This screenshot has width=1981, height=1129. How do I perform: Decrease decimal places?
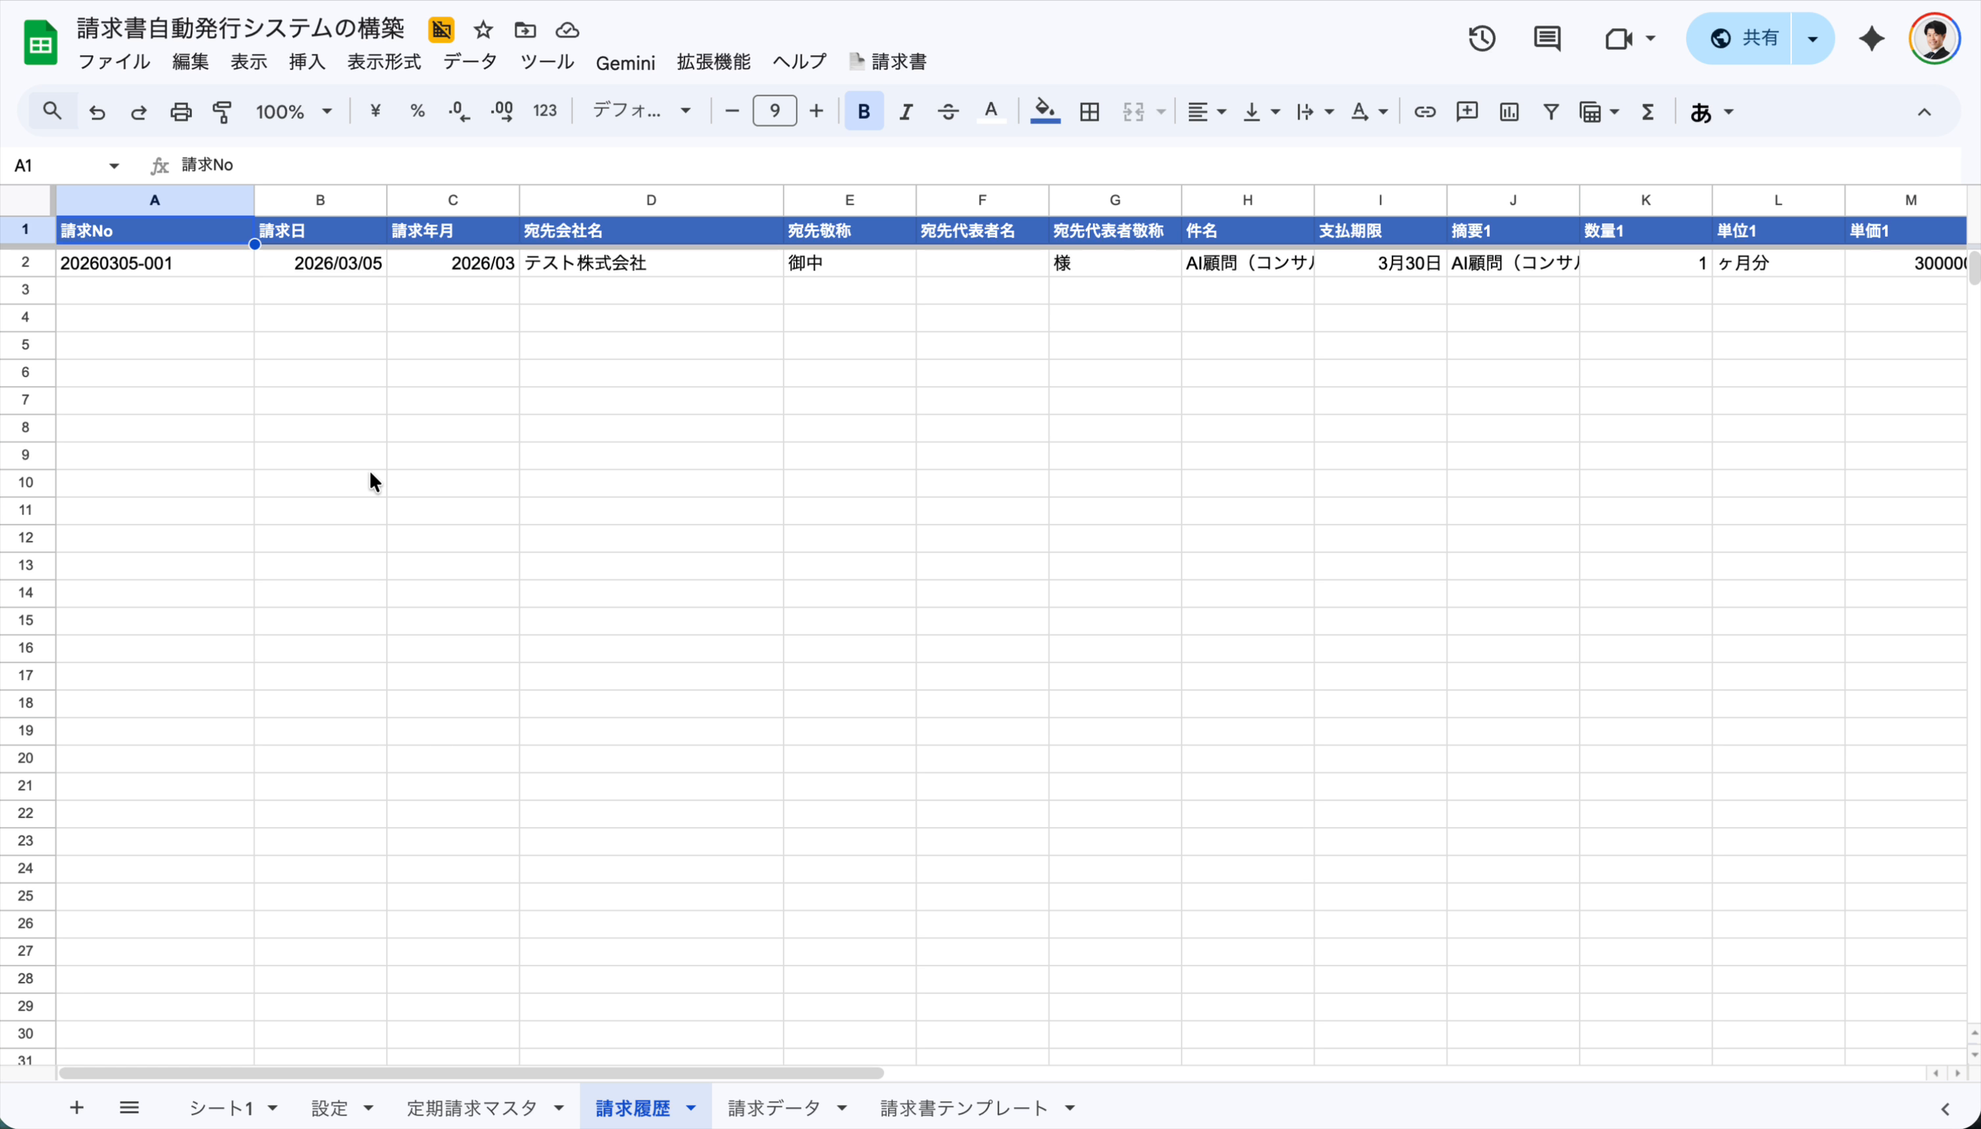point(458,111)
